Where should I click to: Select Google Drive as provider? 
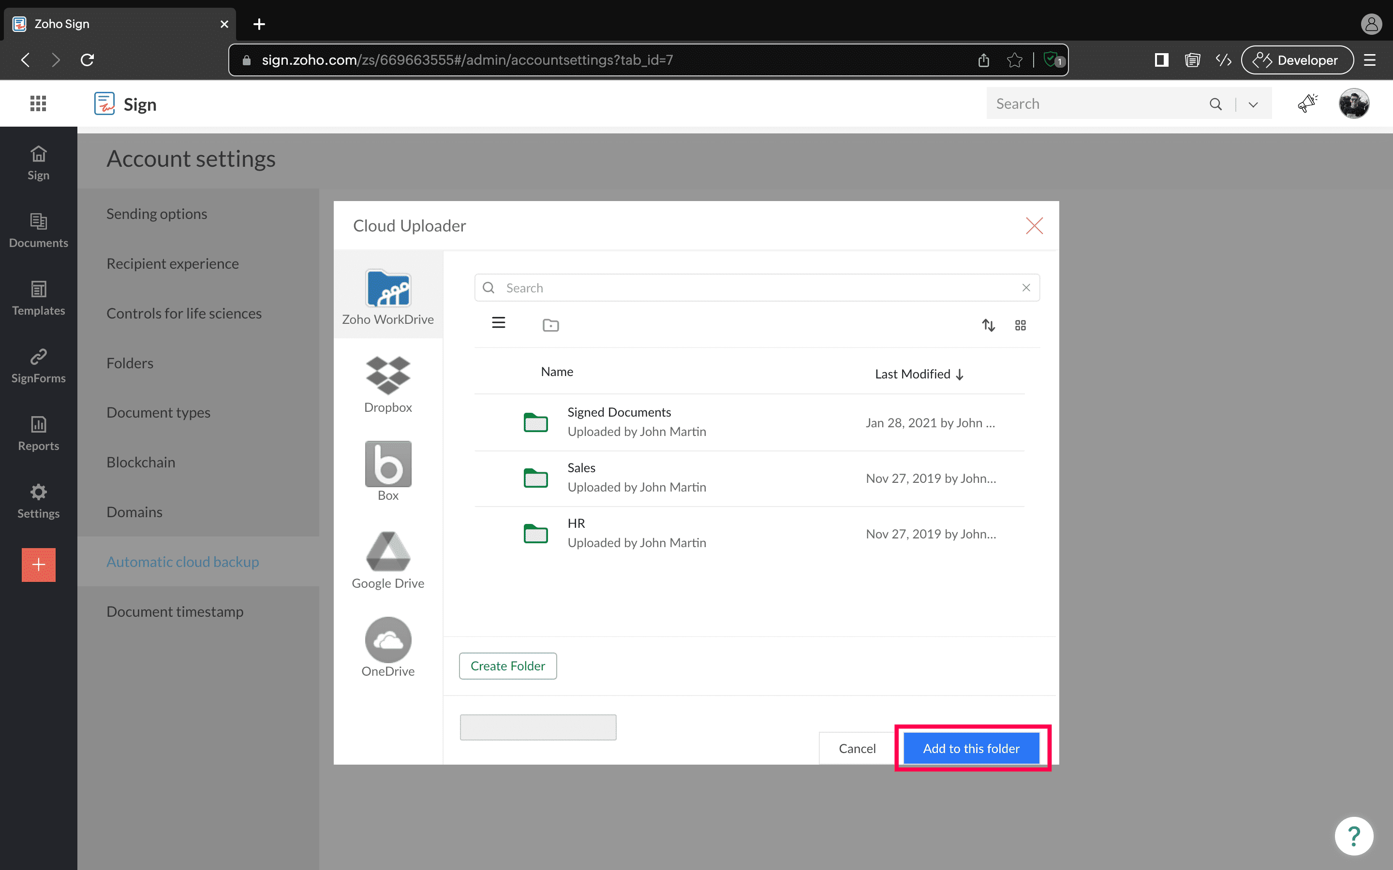tap(388, 552)
